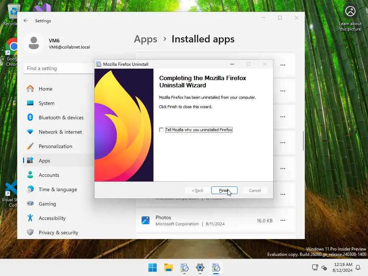Click Apps breadcrumb in Settings header
Screen dimensions: 368x276
[146, 39]
